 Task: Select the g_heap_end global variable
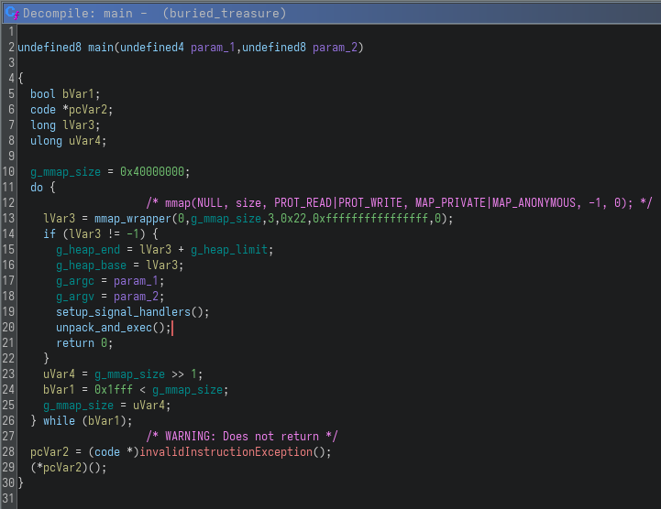click(x=90, y=250)
